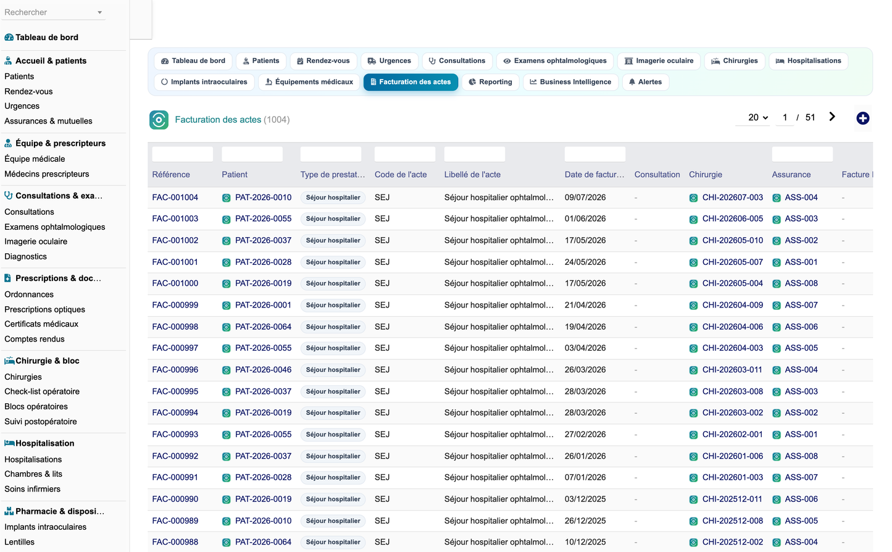Open the page size dropdown showing 20
This screenshot has height=552, width=892.
758,117
